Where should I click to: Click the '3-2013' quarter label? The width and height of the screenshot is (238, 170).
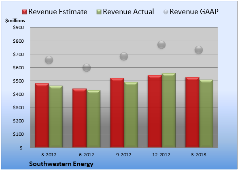199,155
